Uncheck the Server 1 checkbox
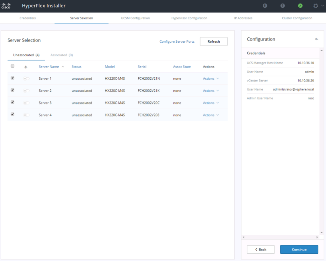Viewport: 326px width, 261px height. [12, 78]
